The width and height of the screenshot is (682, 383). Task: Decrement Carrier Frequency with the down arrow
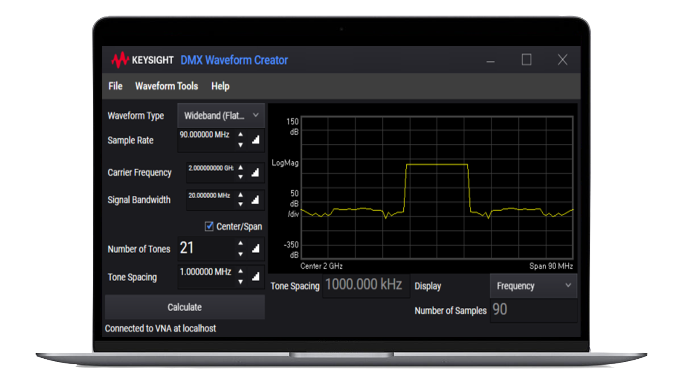[240, 177]
